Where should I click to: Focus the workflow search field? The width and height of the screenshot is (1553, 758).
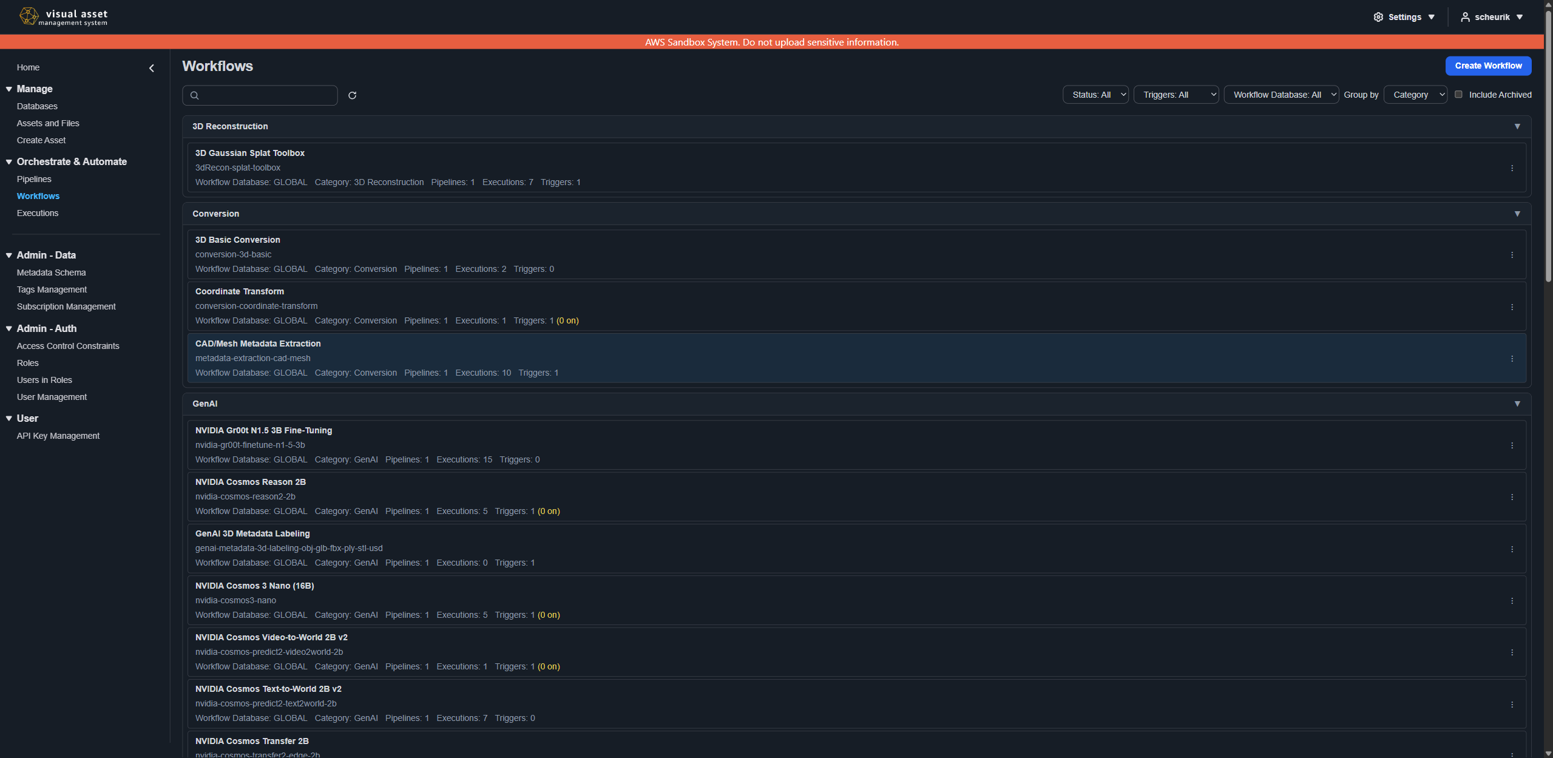[260, 95]
